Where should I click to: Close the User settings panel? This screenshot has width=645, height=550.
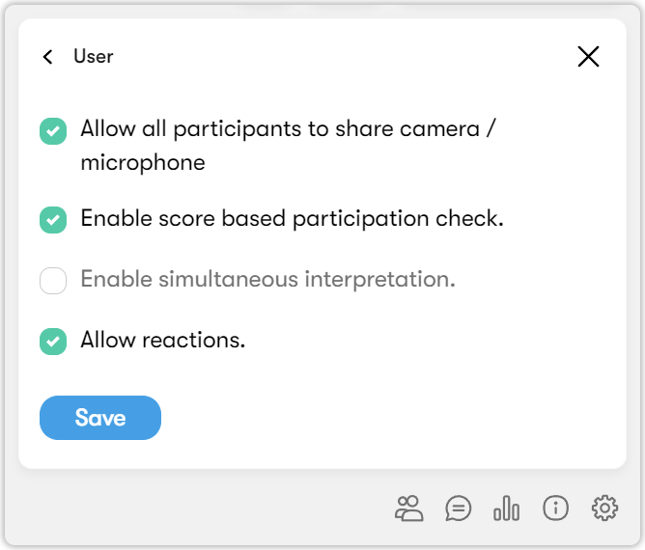(x=588, y=57)
